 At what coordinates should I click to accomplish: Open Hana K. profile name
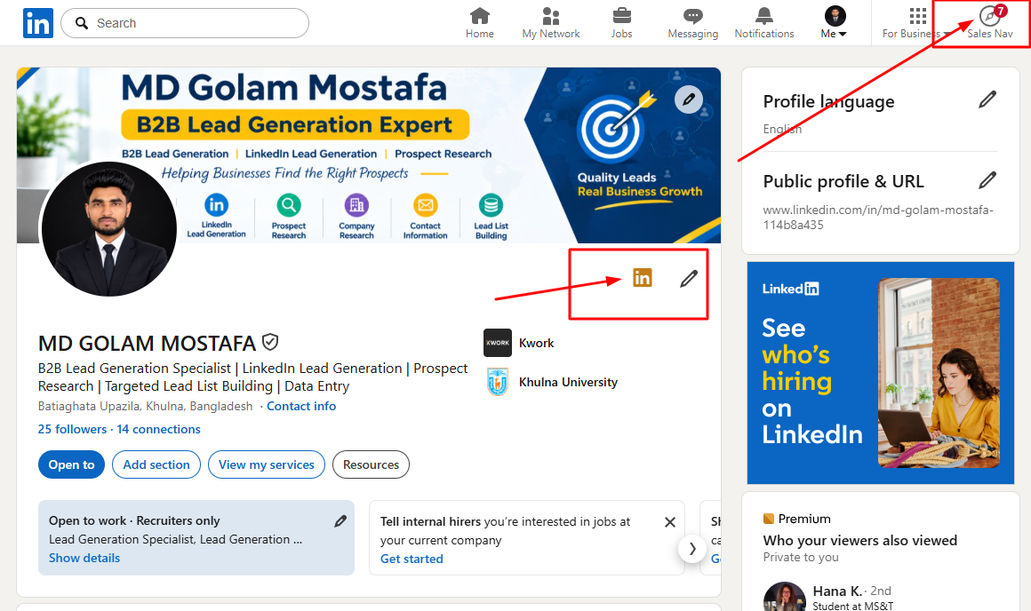[837, 591]
